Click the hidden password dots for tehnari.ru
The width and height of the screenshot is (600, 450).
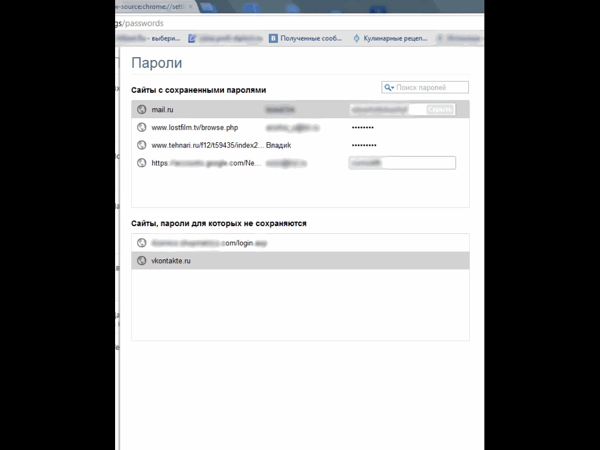click(364, 145)
